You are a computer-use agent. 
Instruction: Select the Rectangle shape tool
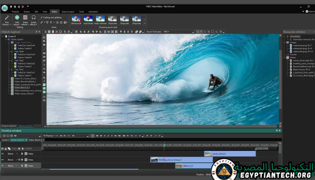44,53
